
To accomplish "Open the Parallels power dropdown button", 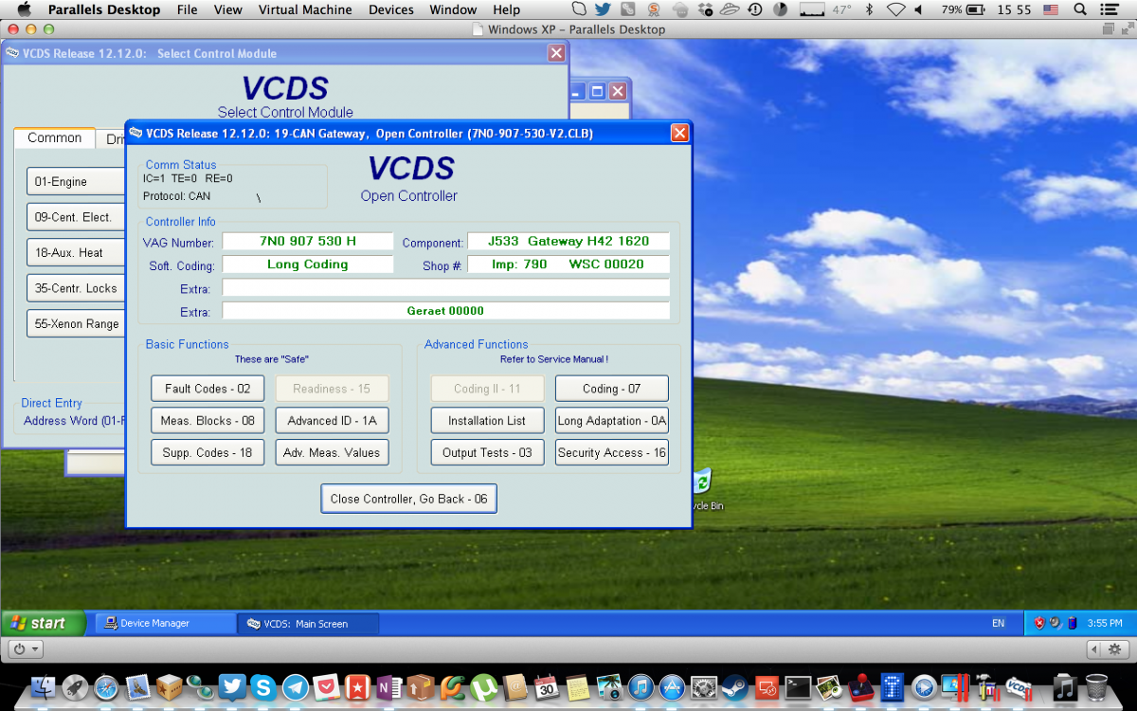I will (x=26, y=649).
